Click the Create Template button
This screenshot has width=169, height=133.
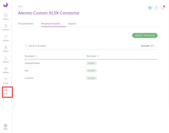coord(145,35)
